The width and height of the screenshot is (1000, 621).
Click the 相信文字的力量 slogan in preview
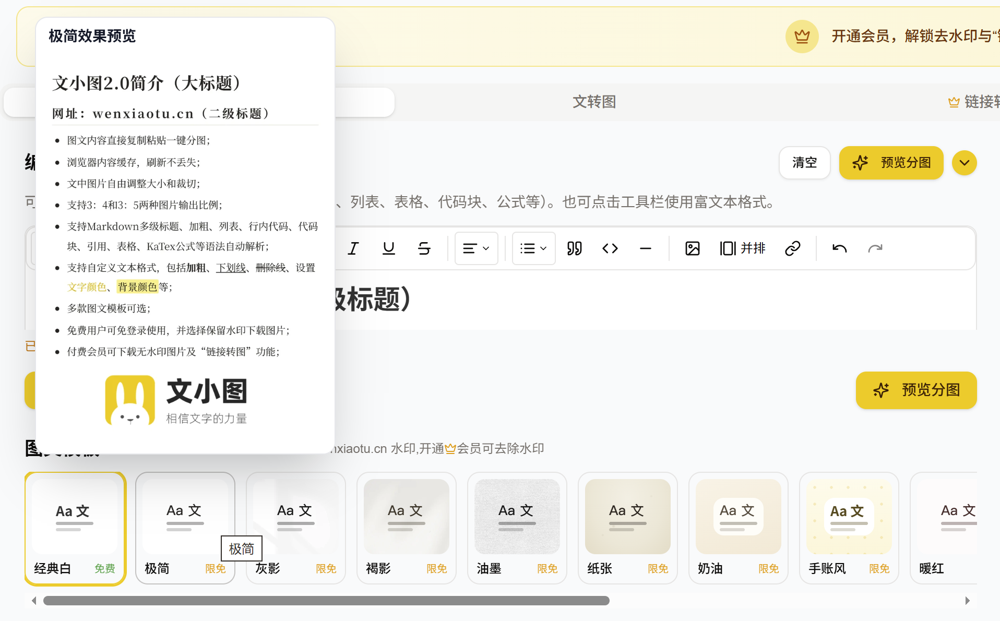click(x=207, y=419)
